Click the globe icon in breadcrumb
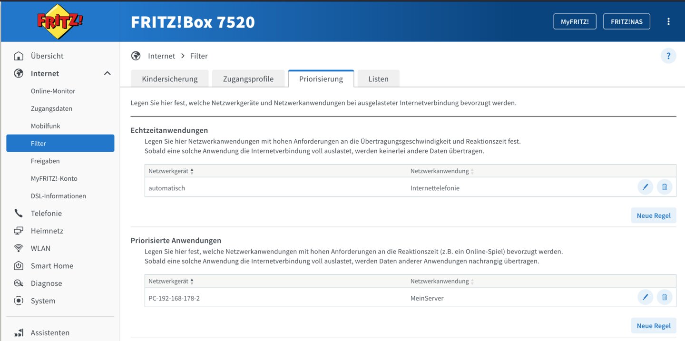Viewport: 685px width, 341px height. point(136,56)
